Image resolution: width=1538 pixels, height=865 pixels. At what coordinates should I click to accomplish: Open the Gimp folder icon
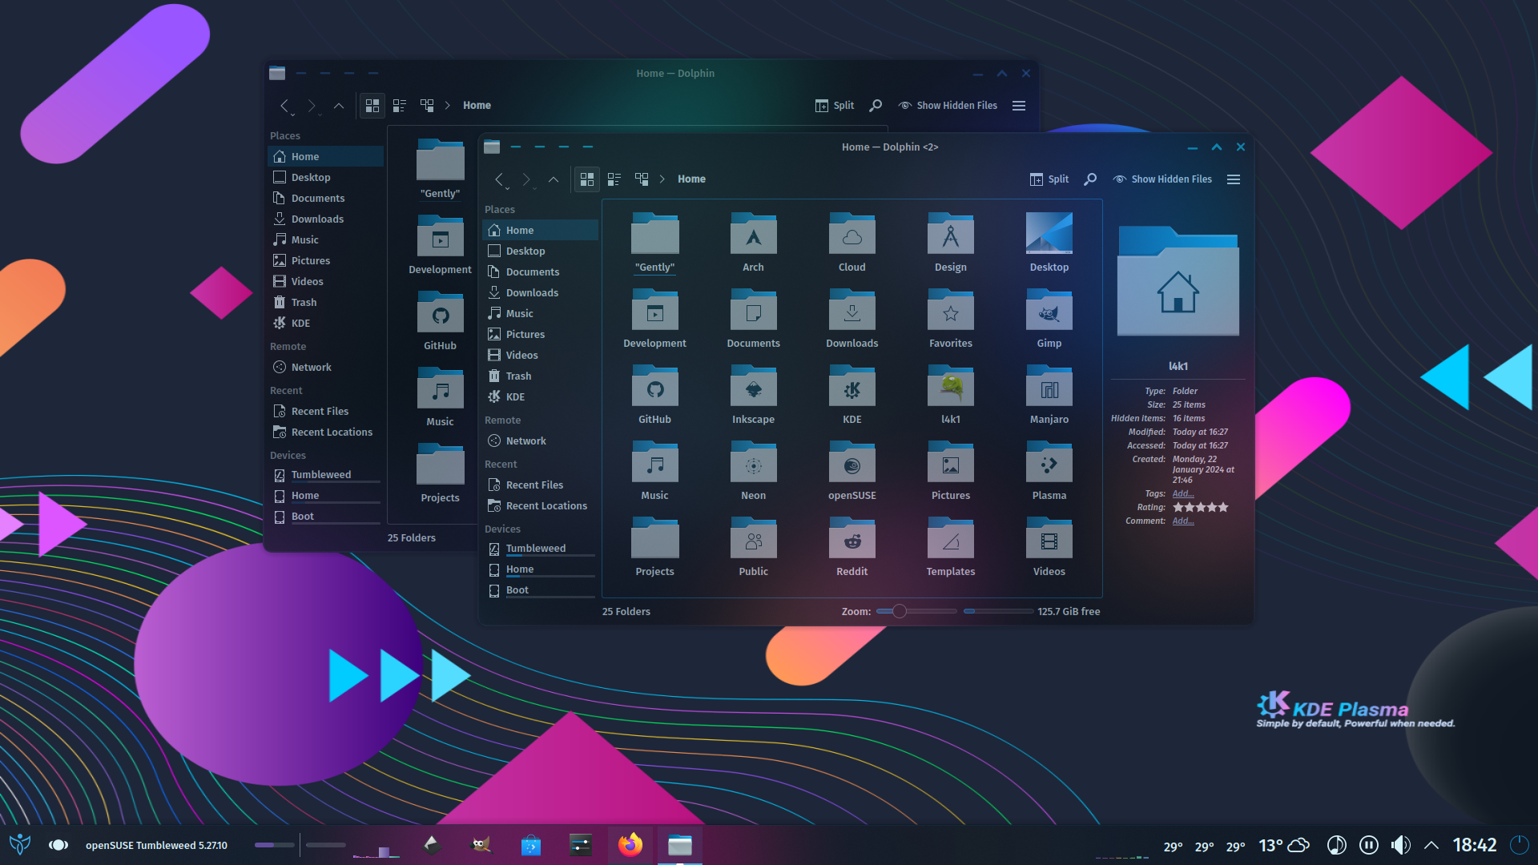coord(1049,310)
